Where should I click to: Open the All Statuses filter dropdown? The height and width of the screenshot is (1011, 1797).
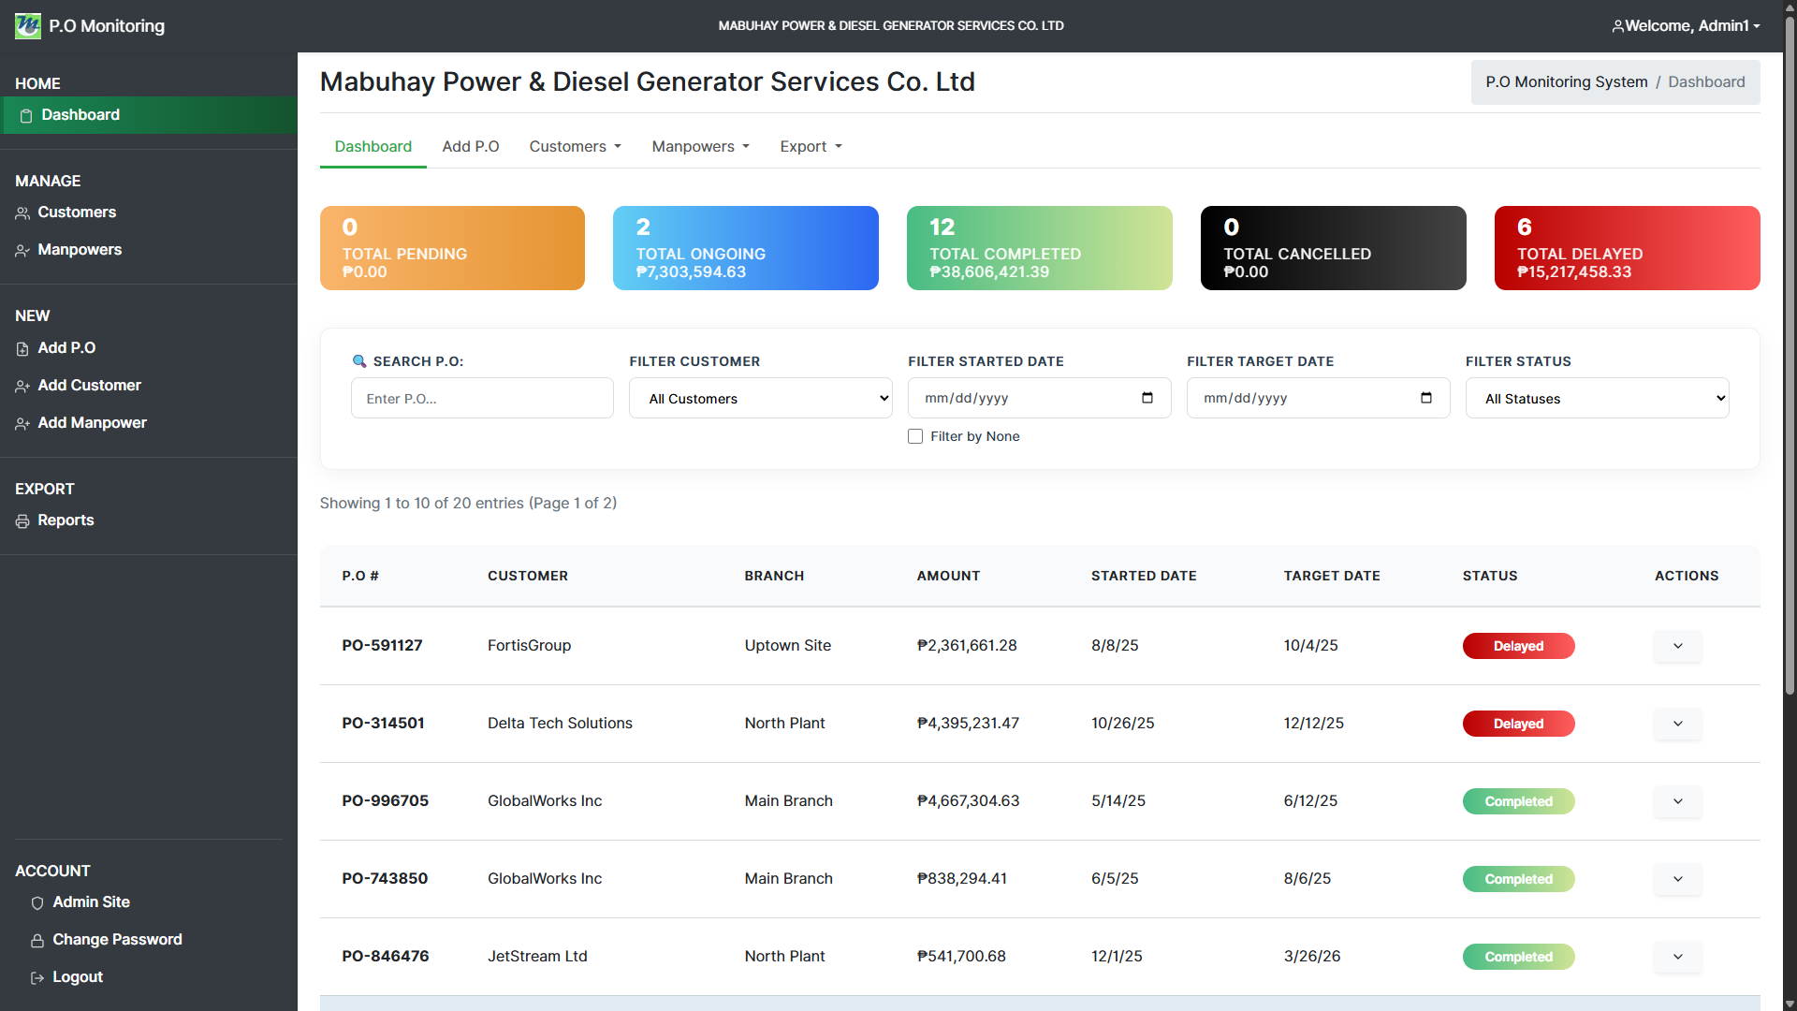click(1597, 399)
